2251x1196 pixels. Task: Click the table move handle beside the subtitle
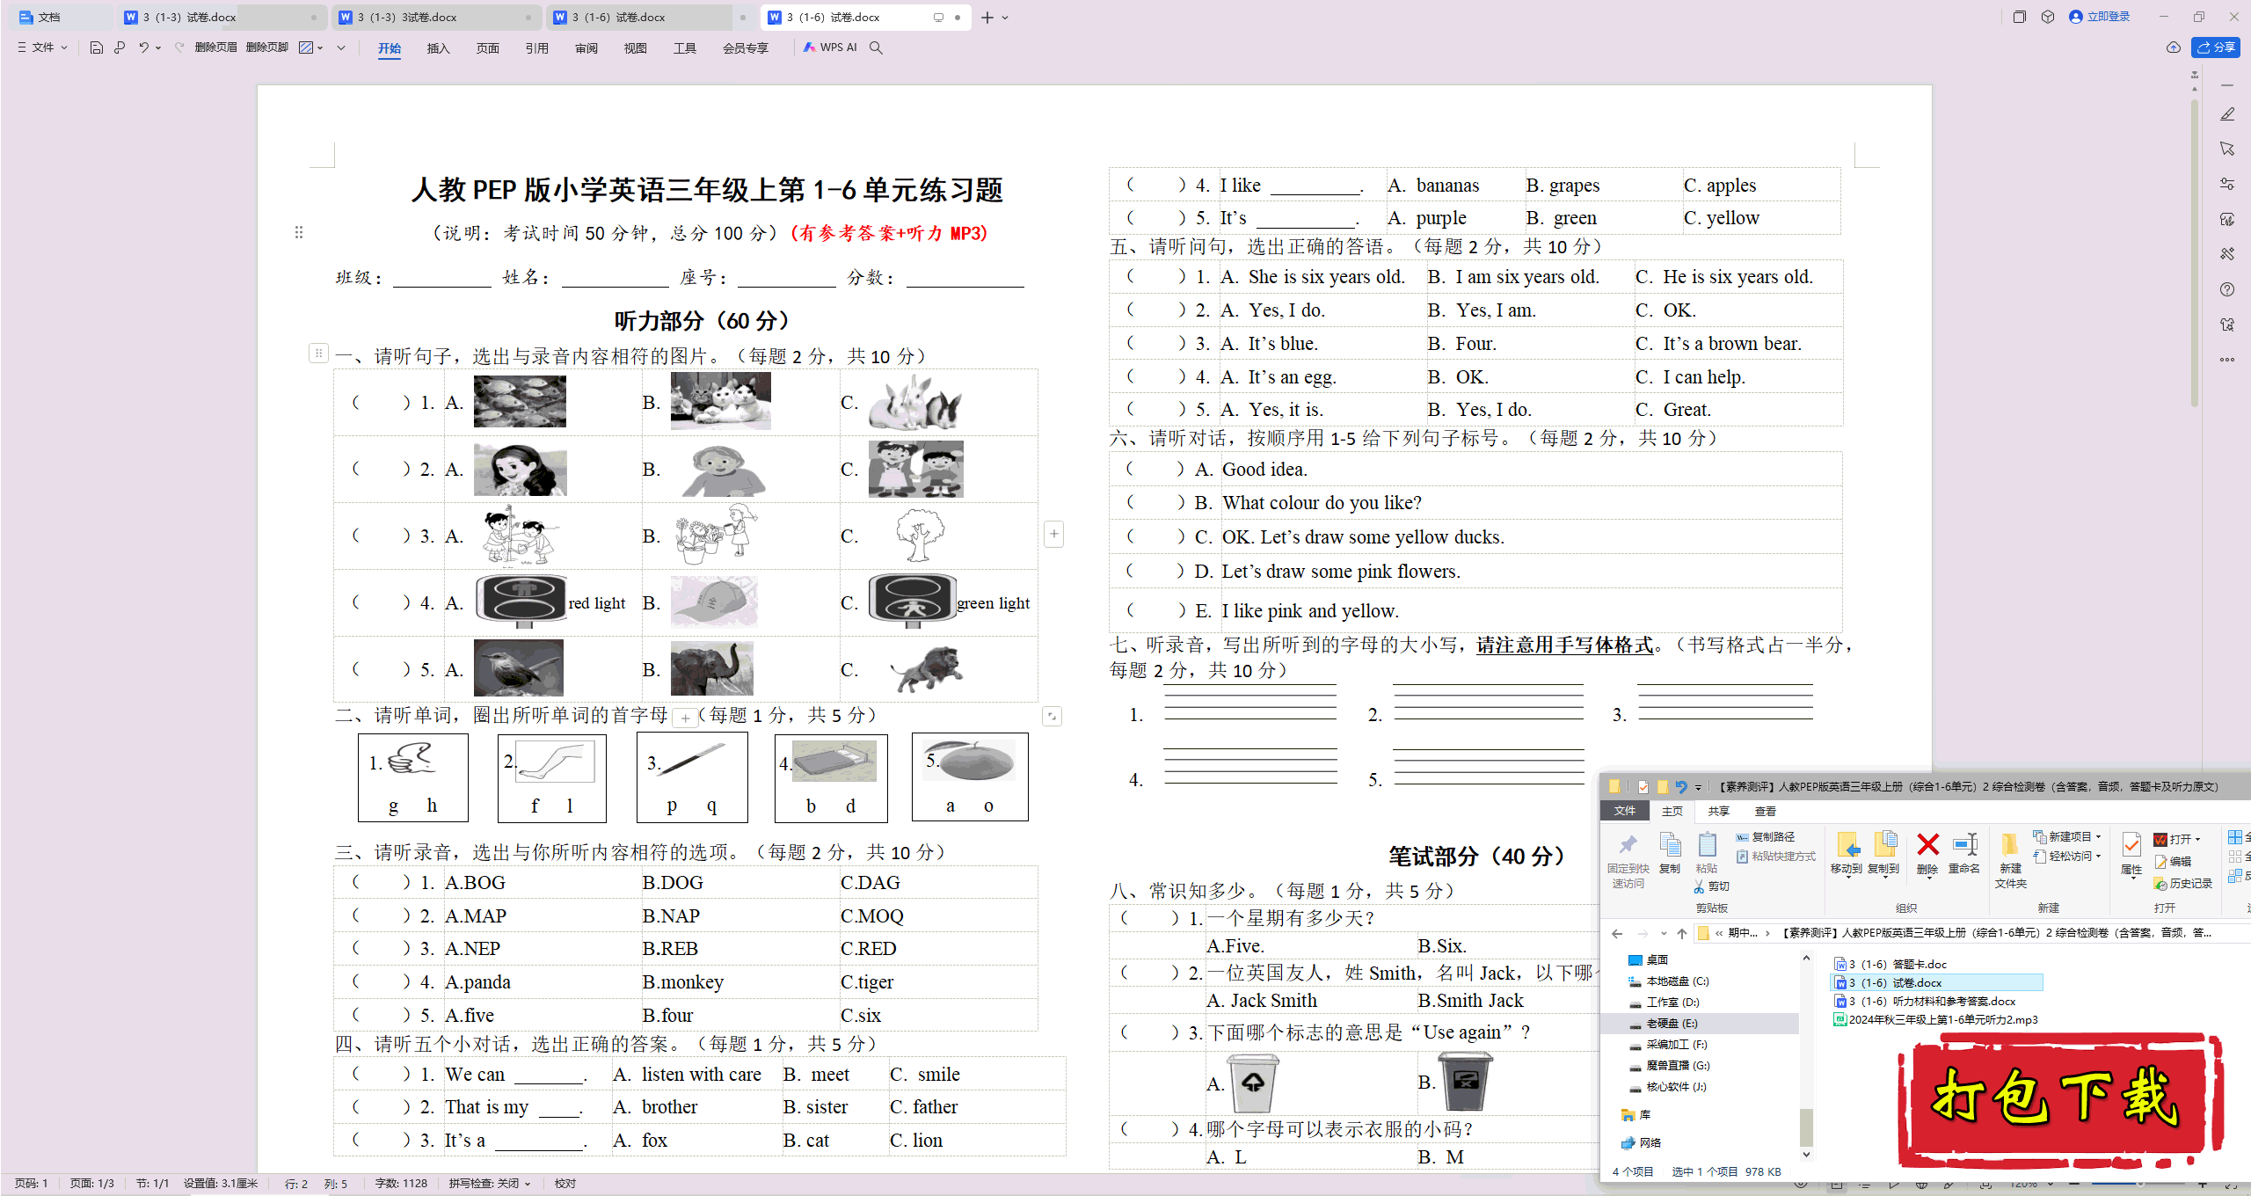click(299, 232)
